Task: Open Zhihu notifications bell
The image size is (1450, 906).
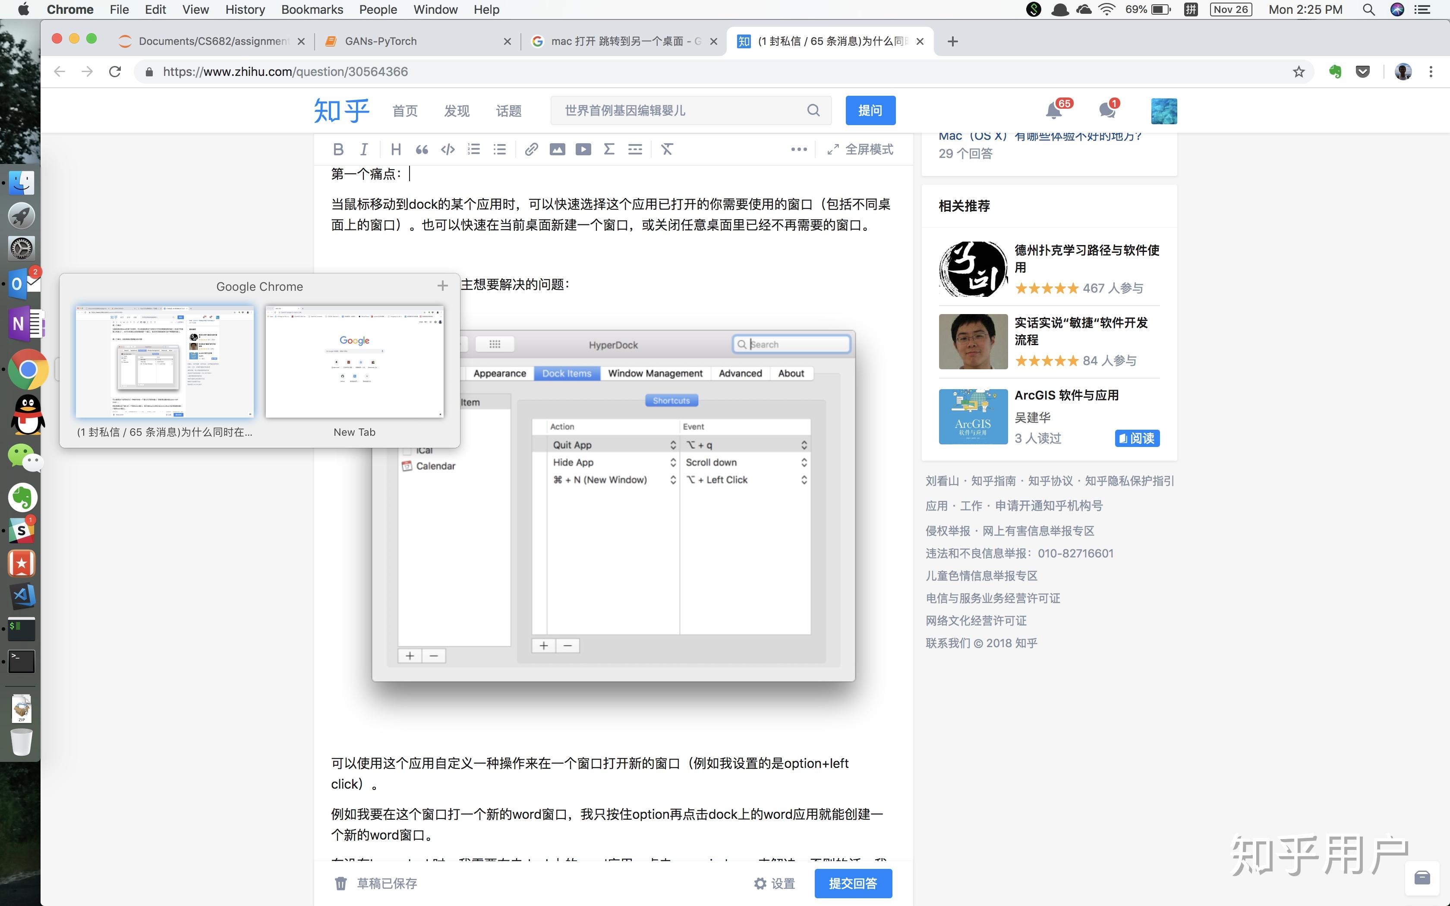Action: 1054,110
